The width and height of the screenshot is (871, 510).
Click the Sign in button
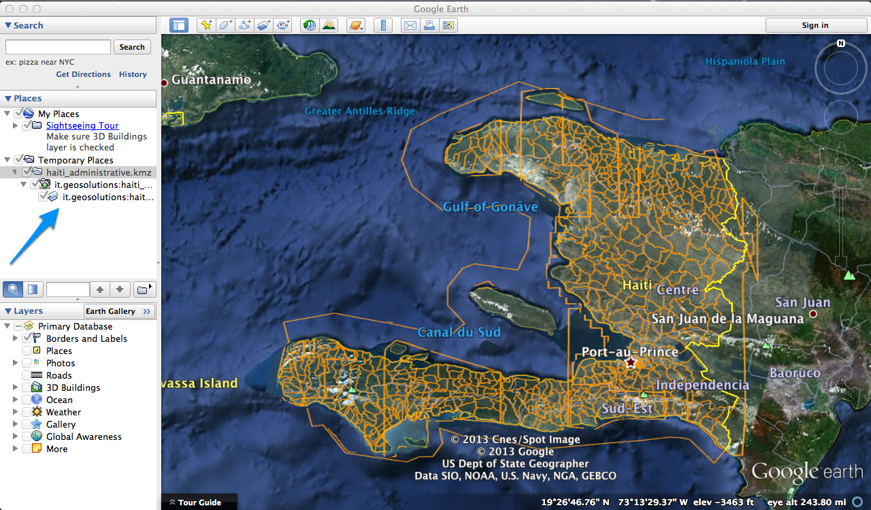[815, 25]
